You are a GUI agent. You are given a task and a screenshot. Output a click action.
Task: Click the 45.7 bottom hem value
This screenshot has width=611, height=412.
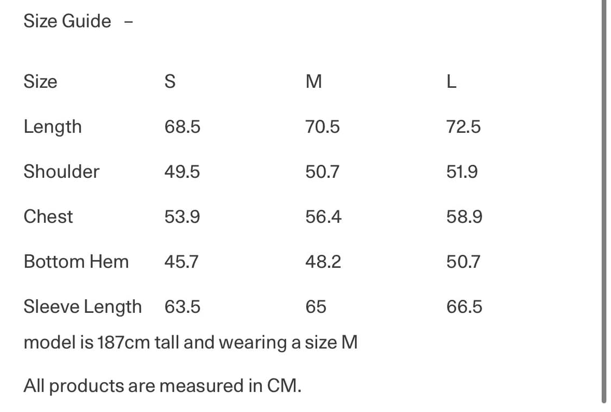[x=181, y=262]
